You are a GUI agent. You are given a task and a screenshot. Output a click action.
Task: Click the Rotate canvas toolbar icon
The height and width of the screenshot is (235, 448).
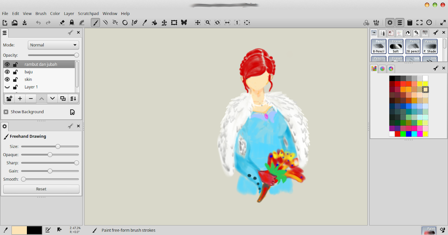217,22
